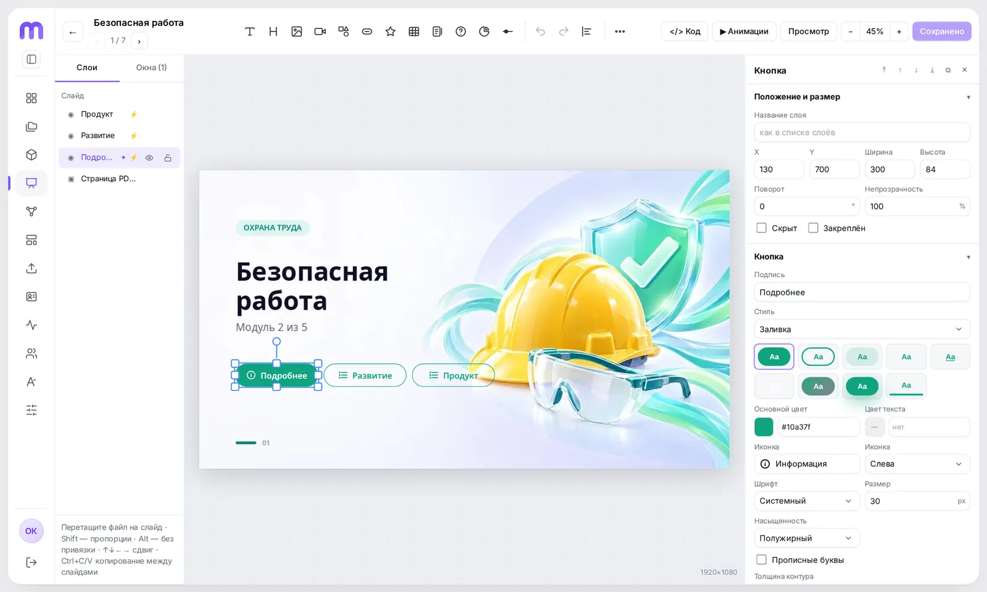Open the Насыщенность dropdown Полужирный
Viewport: 987px width, 592px height.
coord(806,538)
